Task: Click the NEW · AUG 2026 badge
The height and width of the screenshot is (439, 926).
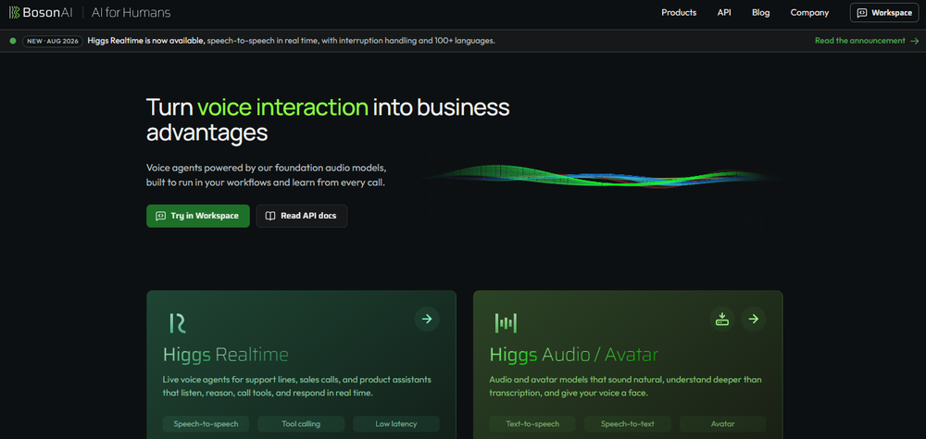Action: (52, 42)
